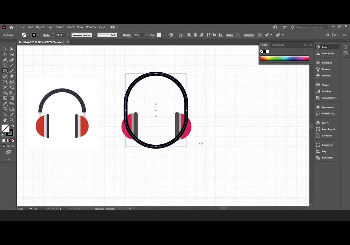Select the Hand tool
The width and height of the screenshot is (350, 245).
pyautogui.click(x=5, y=120)
